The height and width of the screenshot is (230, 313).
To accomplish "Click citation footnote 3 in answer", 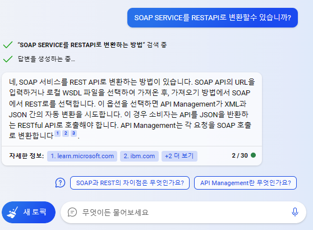I will 73,133.
